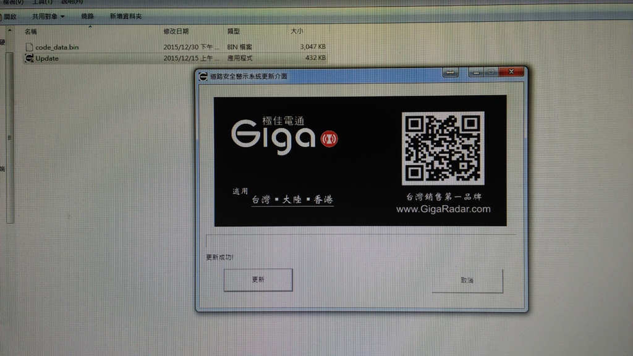Click 燒錄 in Explorer toolbar
633x356 pixels.
tap(87, 16)
